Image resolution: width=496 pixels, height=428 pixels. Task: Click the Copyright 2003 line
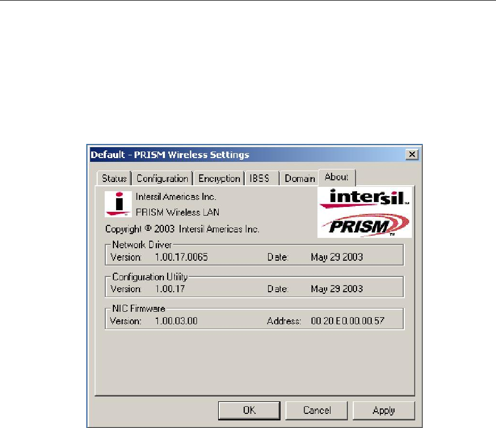182,229
